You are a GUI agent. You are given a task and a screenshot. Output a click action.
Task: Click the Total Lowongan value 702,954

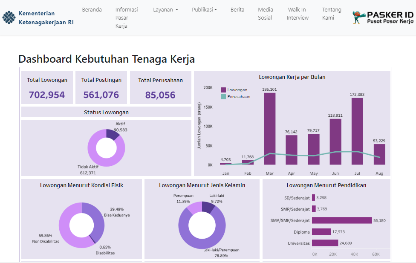tap(47, 95)
